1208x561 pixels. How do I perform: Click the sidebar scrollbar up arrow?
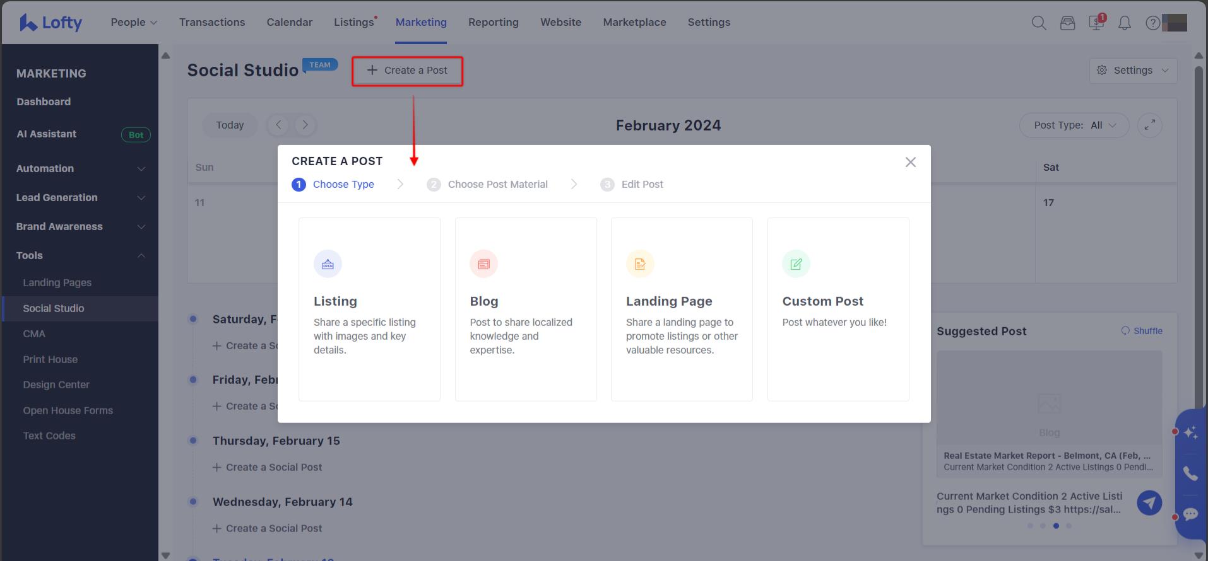pos(165,55)
